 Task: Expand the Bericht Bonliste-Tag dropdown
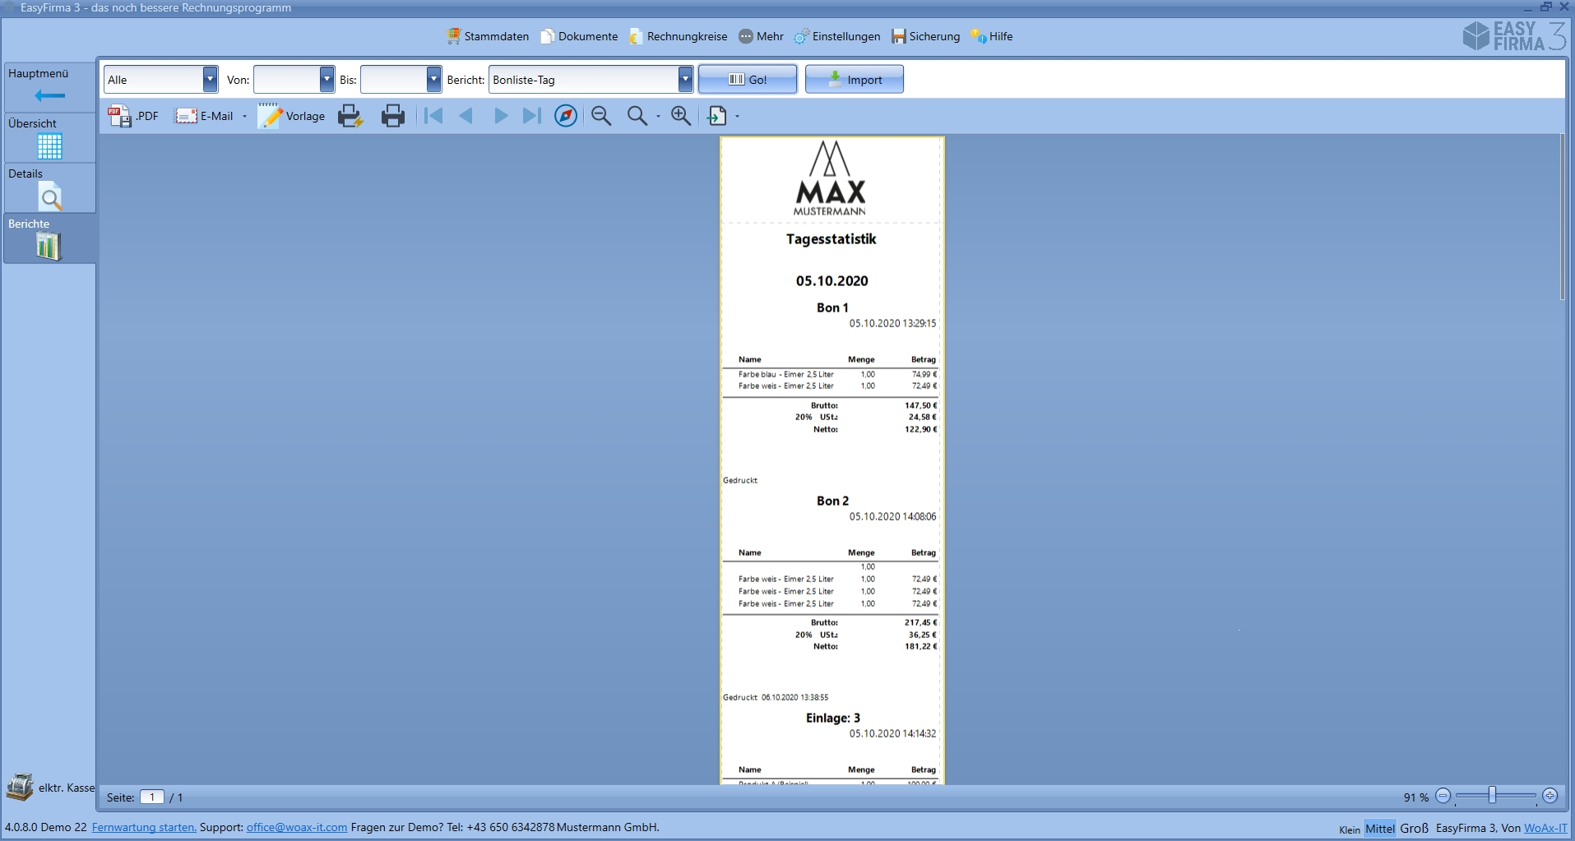point(685,80)
